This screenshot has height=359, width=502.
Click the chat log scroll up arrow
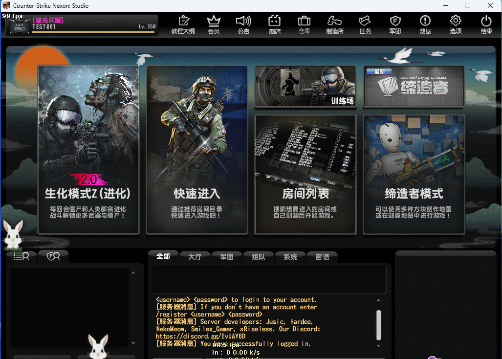(x=378, y=300)
